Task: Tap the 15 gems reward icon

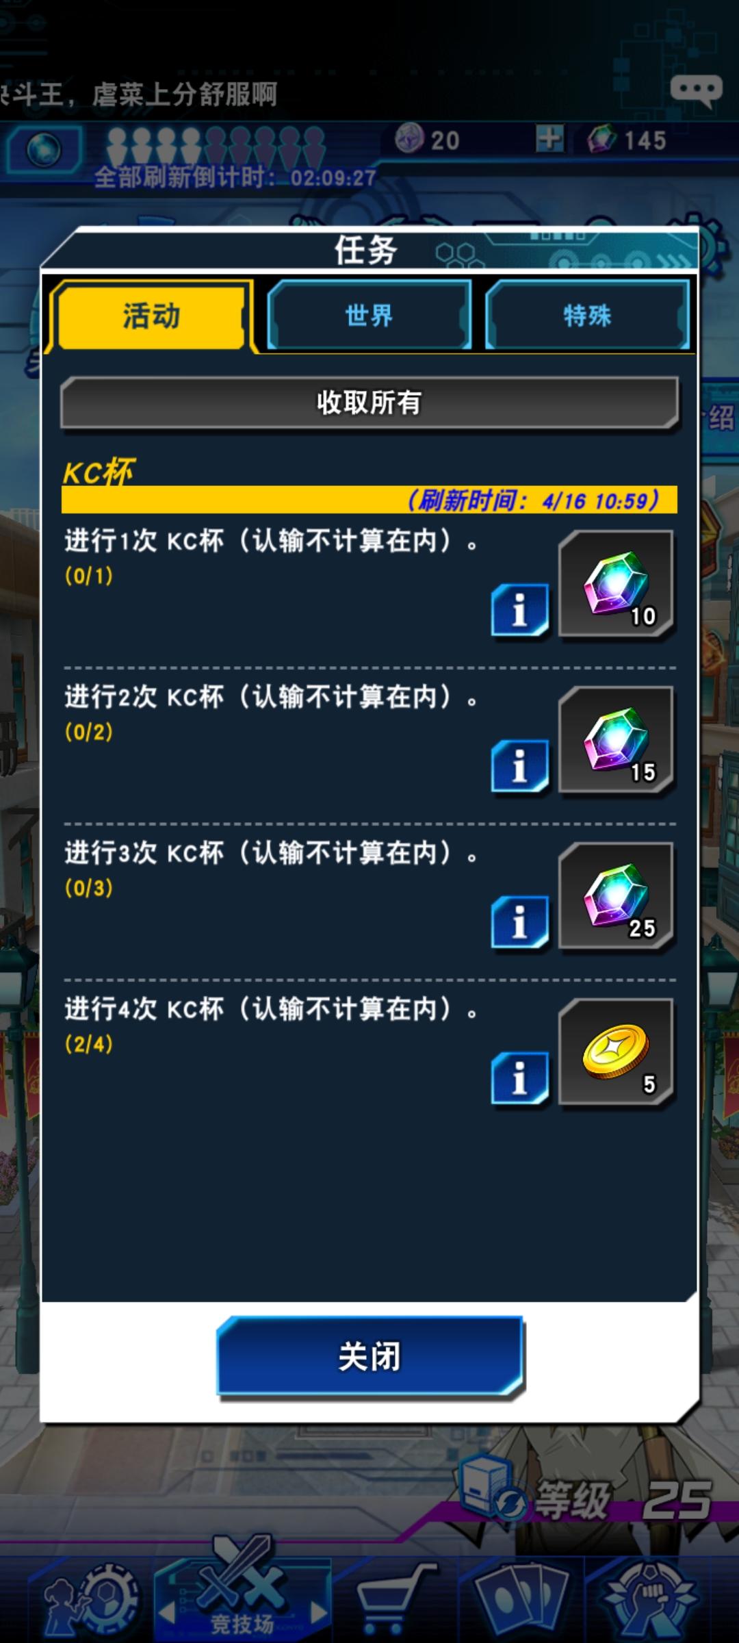Action: tap(617, 741)
